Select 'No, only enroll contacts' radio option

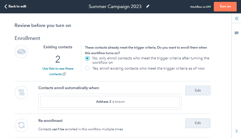[x=87, y=58]
